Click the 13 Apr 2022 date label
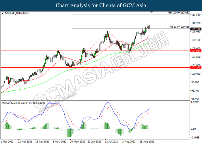This screenshot has height=144, width=202. tap(42, 142)
